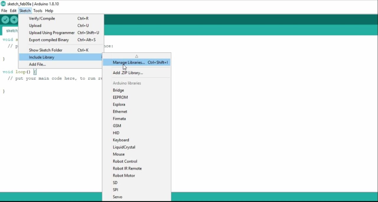Include the Robot Control library
This screenshot has height=202, width=378.
click(x=136, y=161)
